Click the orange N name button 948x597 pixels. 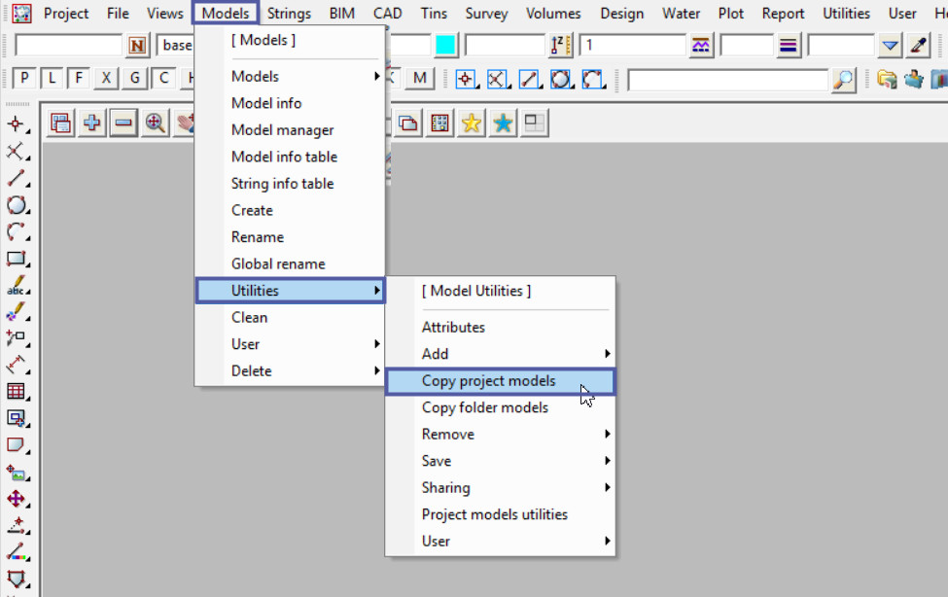pos(137,46)
